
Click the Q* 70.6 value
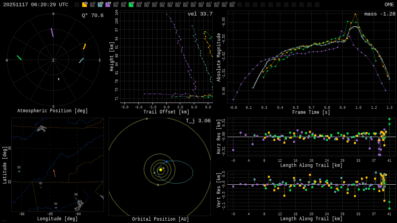(x=92, y=15)
